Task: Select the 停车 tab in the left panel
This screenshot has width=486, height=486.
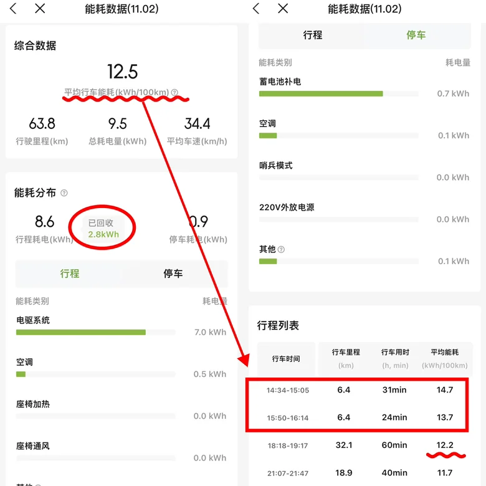Action: click(x=173, y=274)
